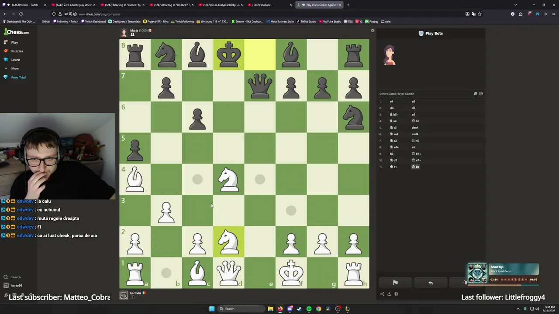Open the GitHub bookmark

[44, 21]
